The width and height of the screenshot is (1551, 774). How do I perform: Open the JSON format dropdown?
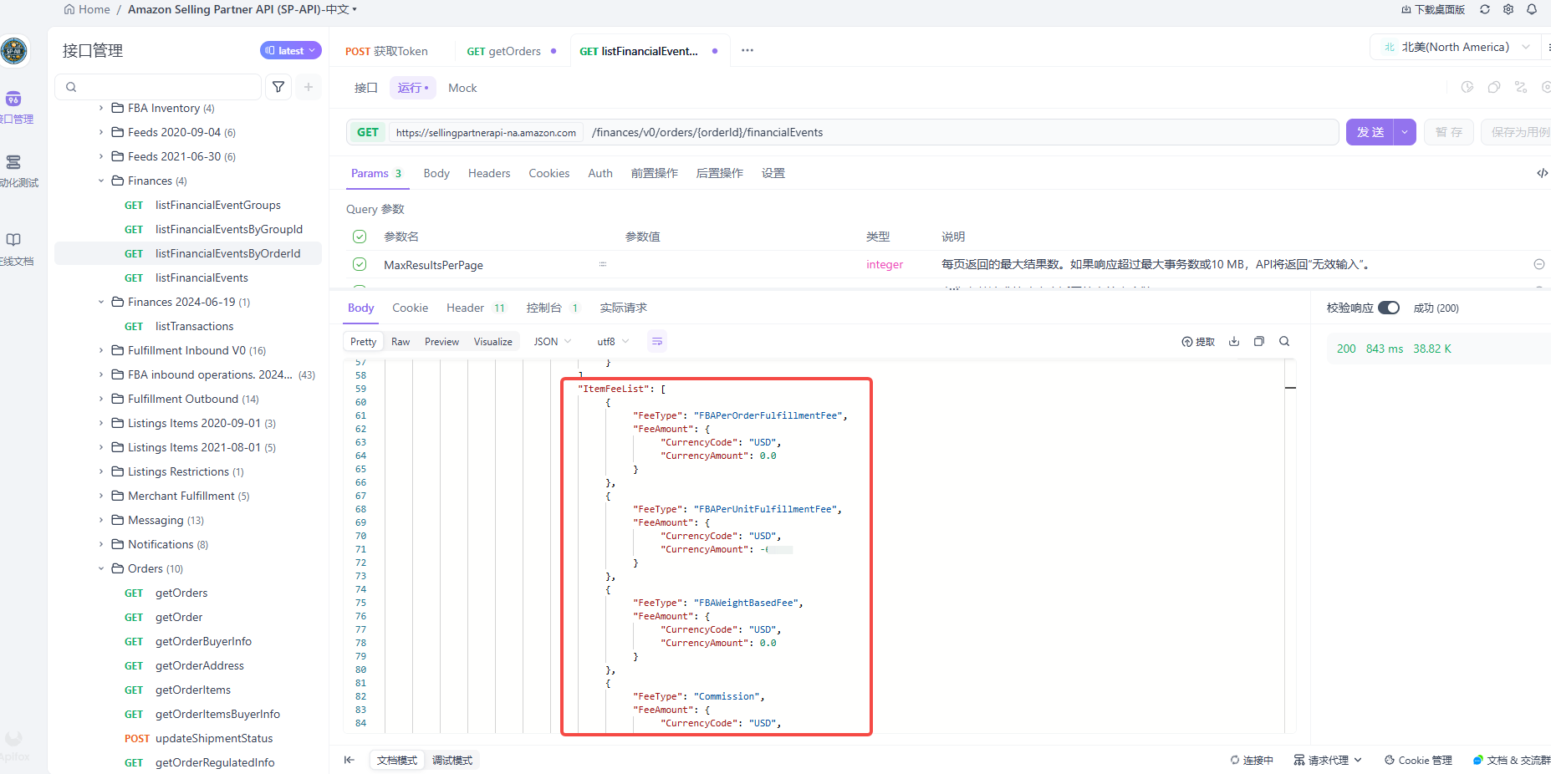click(553, 341)
